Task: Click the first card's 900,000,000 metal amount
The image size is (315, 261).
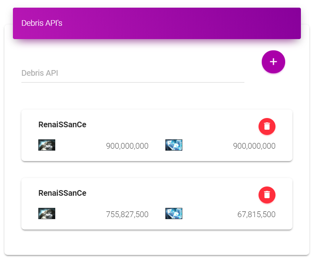Action: pyautogui.click(x=127, y=146)
